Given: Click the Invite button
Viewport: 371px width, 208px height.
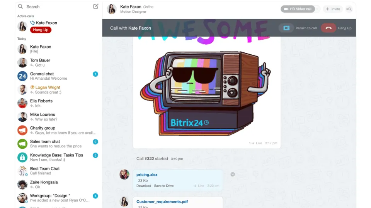Looking at the screenshot, I should click(x=333, y=9).
